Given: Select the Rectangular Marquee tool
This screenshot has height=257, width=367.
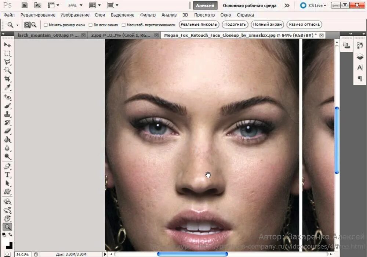Looking at the screenshot, I should [7, 53].
